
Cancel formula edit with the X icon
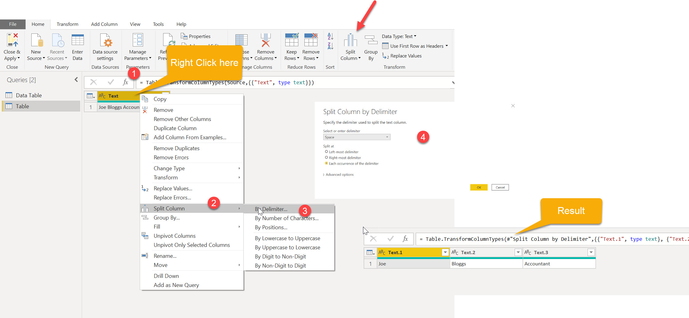(x=94, y=82)
